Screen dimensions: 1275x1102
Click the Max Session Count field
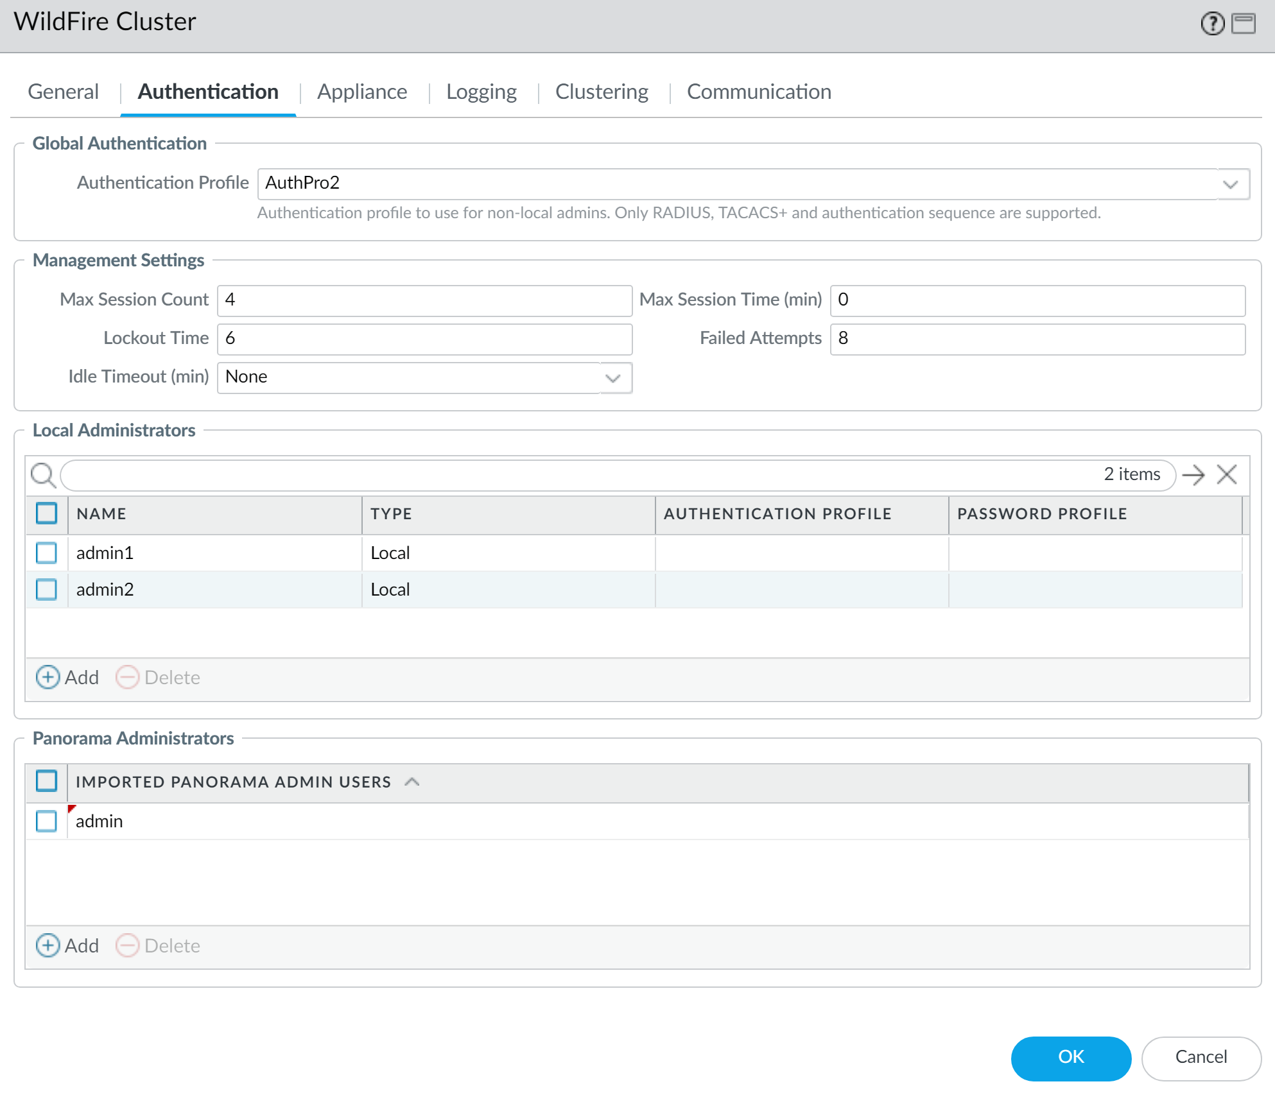tap(424, 301)
